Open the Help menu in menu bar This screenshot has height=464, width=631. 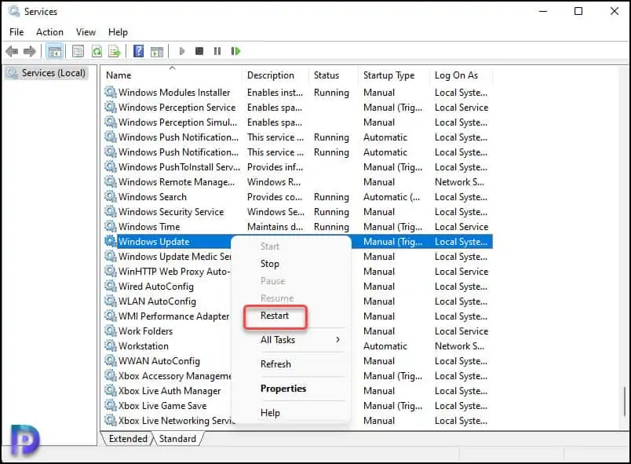pos(118,32)
